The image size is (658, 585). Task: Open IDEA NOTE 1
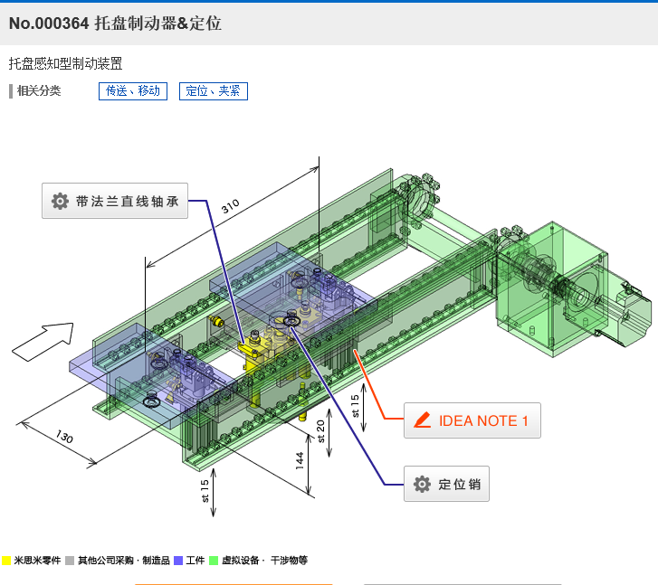pos(472,420)
